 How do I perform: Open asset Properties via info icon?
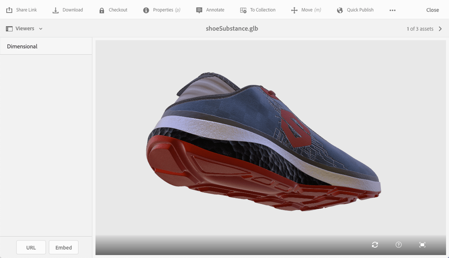(146, 10)
